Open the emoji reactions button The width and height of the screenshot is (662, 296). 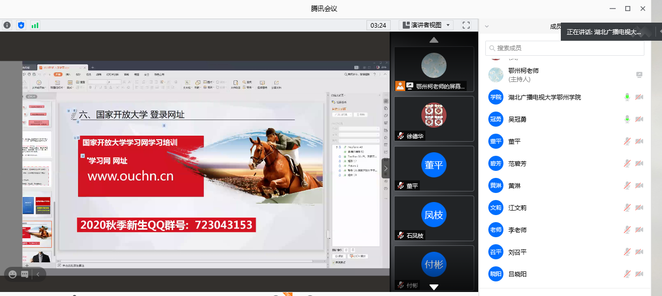point(13,274)
